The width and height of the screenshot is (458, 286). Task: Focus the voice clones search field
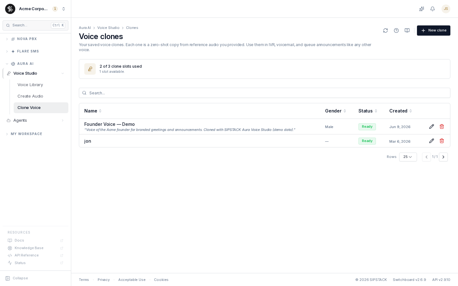pos(265,93)
